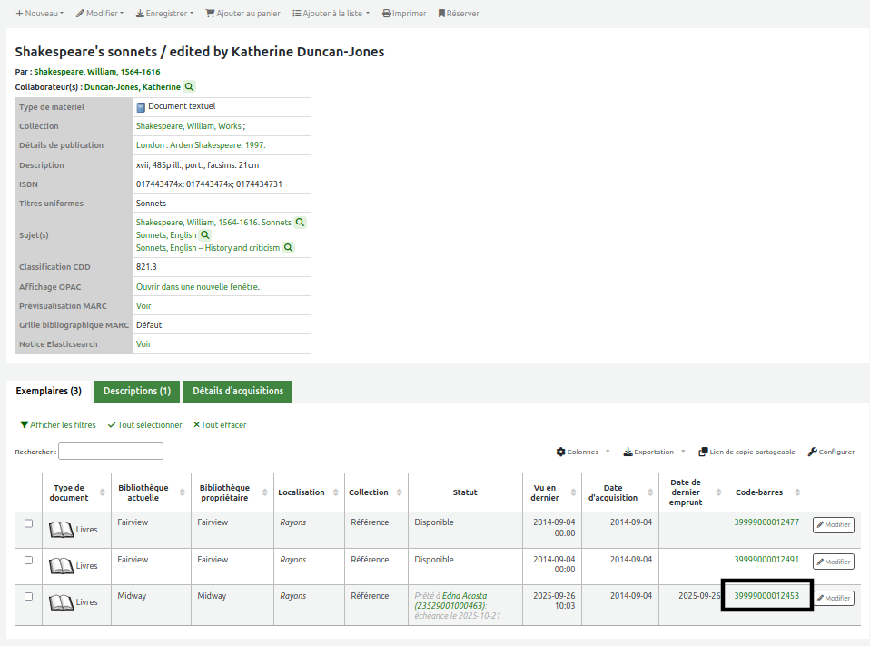
Task: Click the Configurer button
Action: 831,452
